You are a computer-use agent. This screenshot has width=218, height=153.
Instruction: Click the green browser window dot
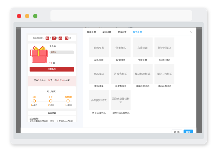35,16
